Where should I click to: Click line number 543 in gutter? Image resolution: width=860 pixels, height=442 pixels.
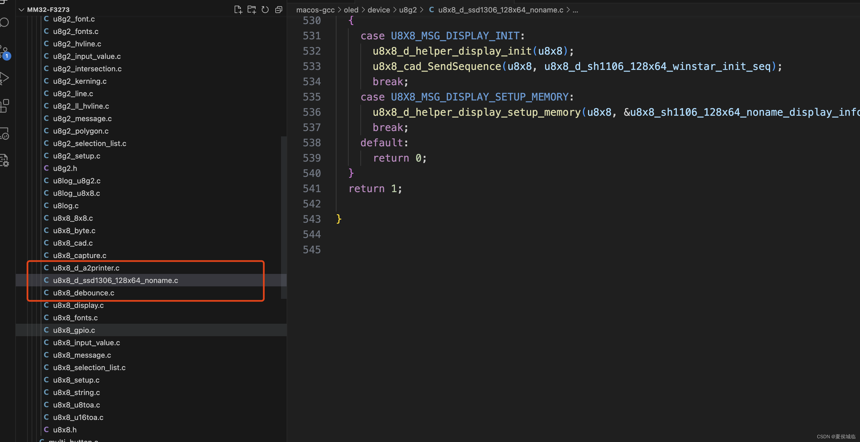click(x=312, y=219)
